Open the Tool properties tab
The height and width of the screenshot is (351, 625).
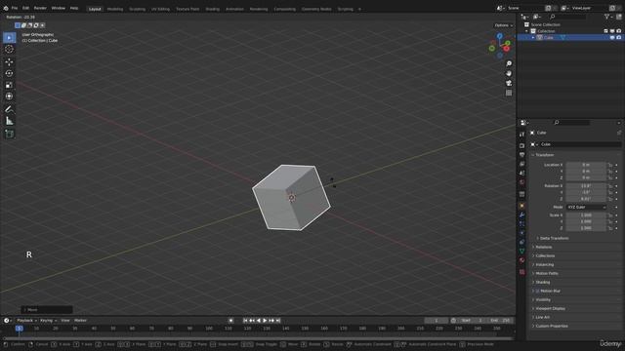(521, 135)
